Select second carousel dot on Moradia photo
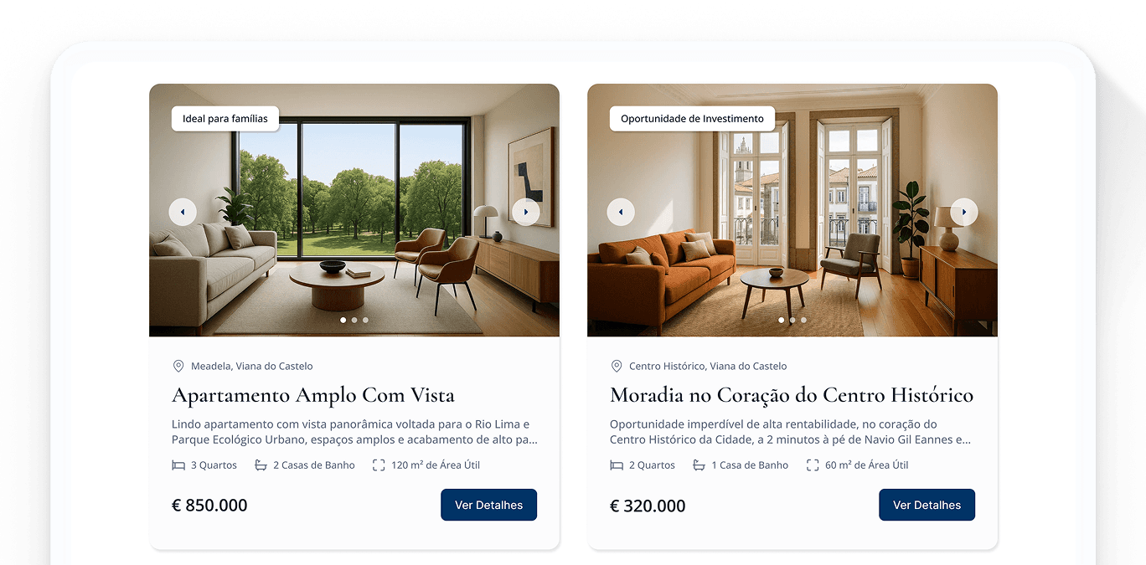Image resolution: width=1146 pixels, height=565 pixels. pos(792,320)
